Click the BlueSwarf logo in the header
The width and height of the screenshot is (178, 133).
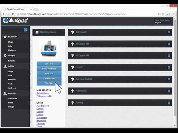(x=16, y=21)
